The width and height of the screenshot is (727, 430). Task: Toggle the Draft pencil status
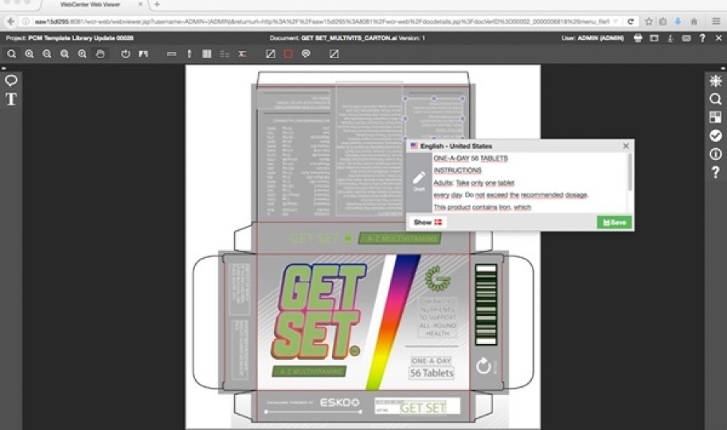click(419, 181)
